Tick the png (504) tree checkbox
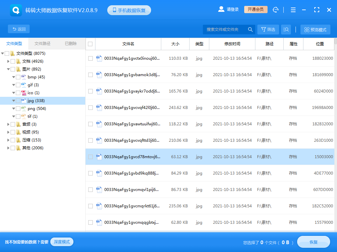The image size is (337, 252). 18,108
